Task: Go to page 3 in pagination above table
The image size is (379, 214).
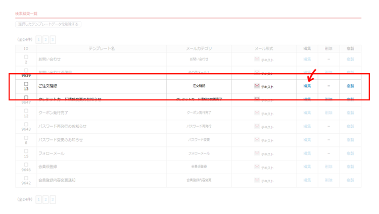Action: point(53,39)
